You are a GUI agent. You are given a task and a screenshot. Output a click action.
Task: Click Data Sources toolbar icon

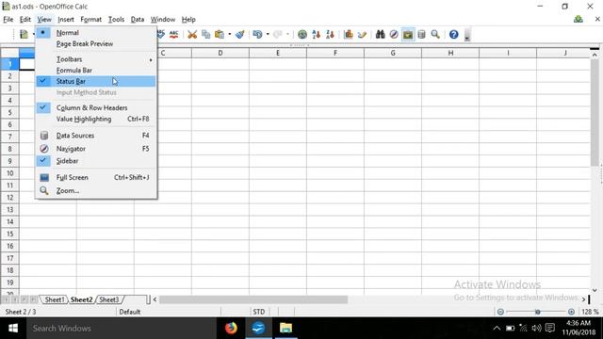click(x=421, y=35)
